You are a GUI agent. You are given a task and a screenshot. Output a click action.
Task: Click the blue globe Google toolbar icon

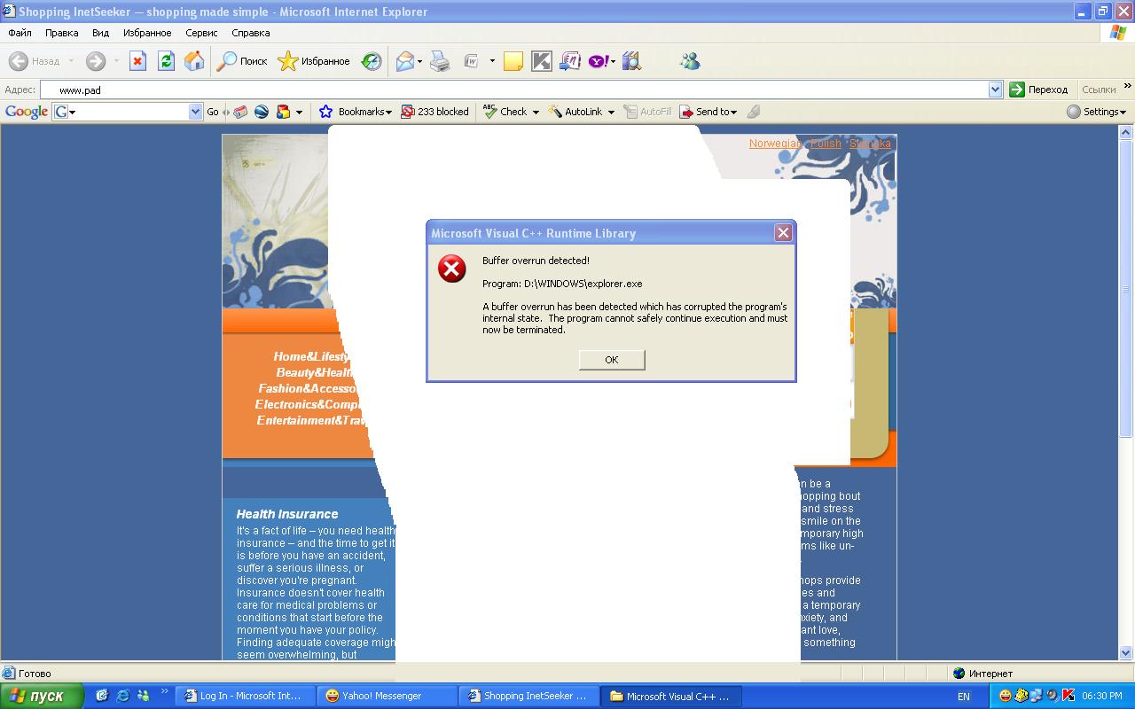[262, 112]
